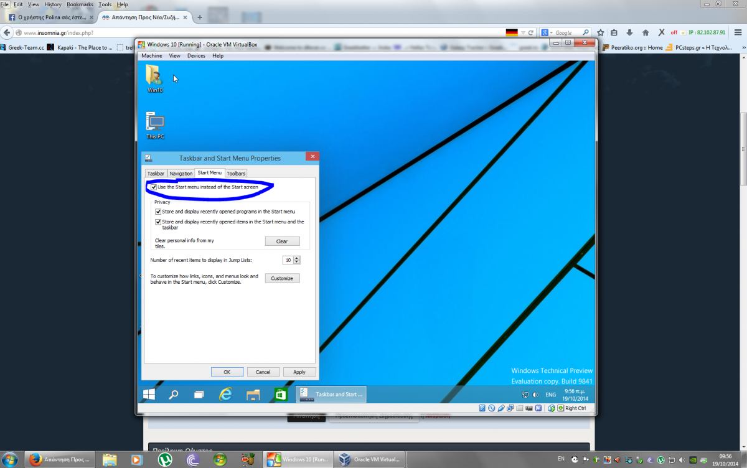Open the Firefox History menu
This screenshot has height=468, width=747.
[53, 4]
